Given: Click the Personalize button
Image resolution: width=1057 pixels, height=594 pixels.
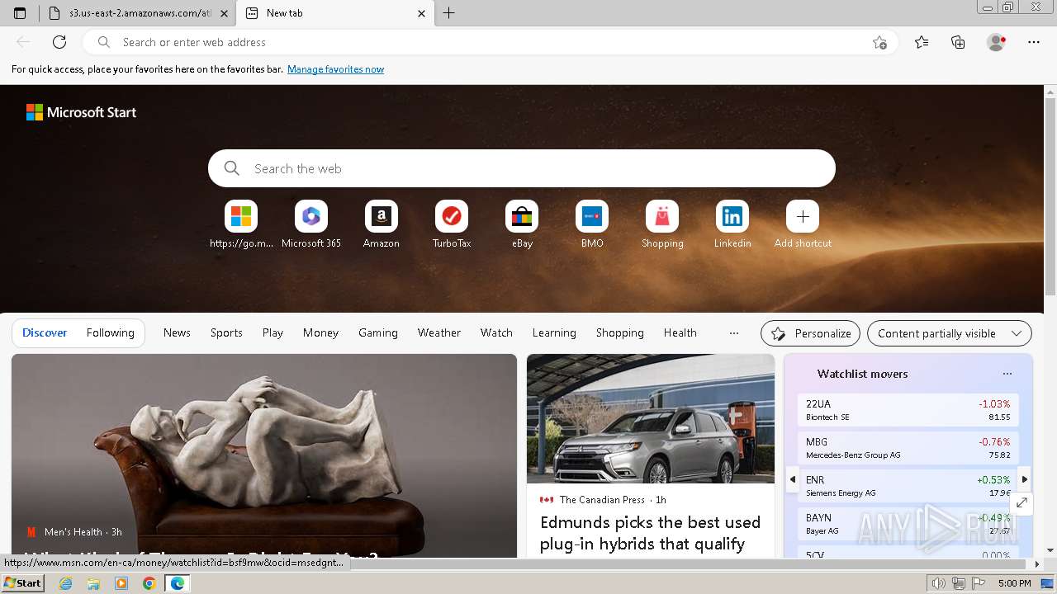Looking at the screenshot, I should click(x=810, y=333).
